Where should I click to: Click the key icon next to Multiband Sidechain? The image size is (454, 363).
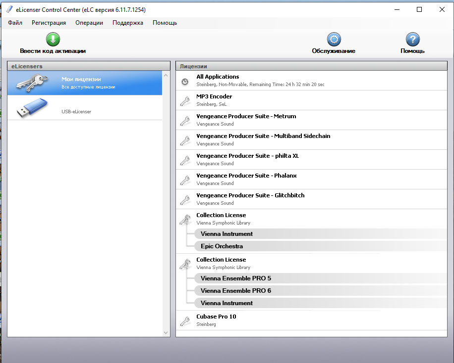[x=185, y=141]
